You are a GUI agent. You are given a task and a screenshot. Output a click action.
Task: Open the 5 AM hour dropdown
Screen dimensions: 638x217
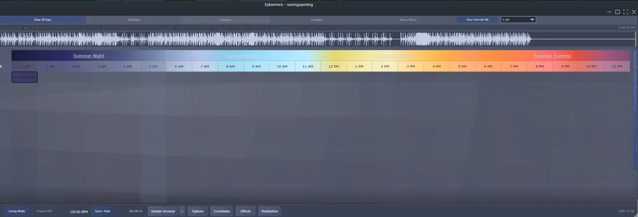[518, 20]
